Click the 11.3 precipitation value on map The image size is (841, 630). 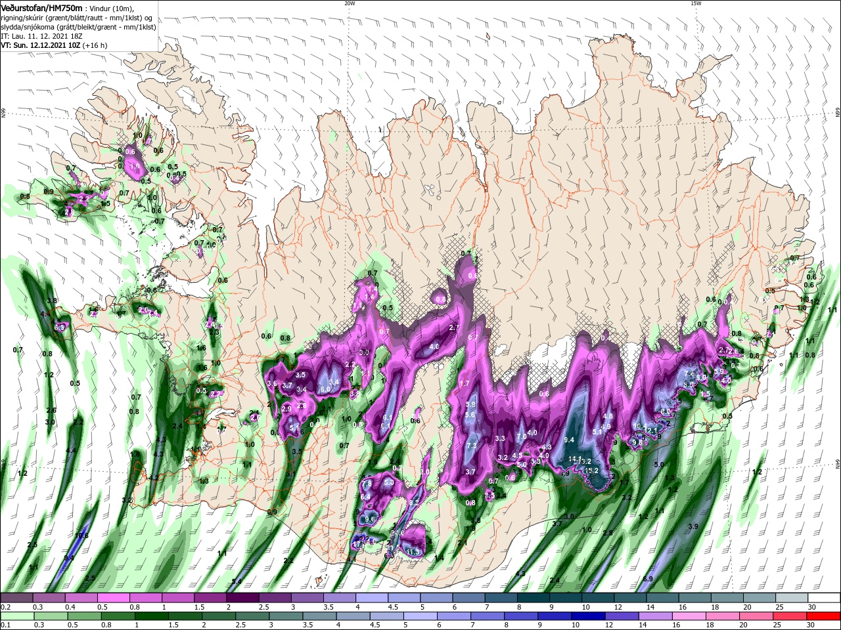coord(413,553)
